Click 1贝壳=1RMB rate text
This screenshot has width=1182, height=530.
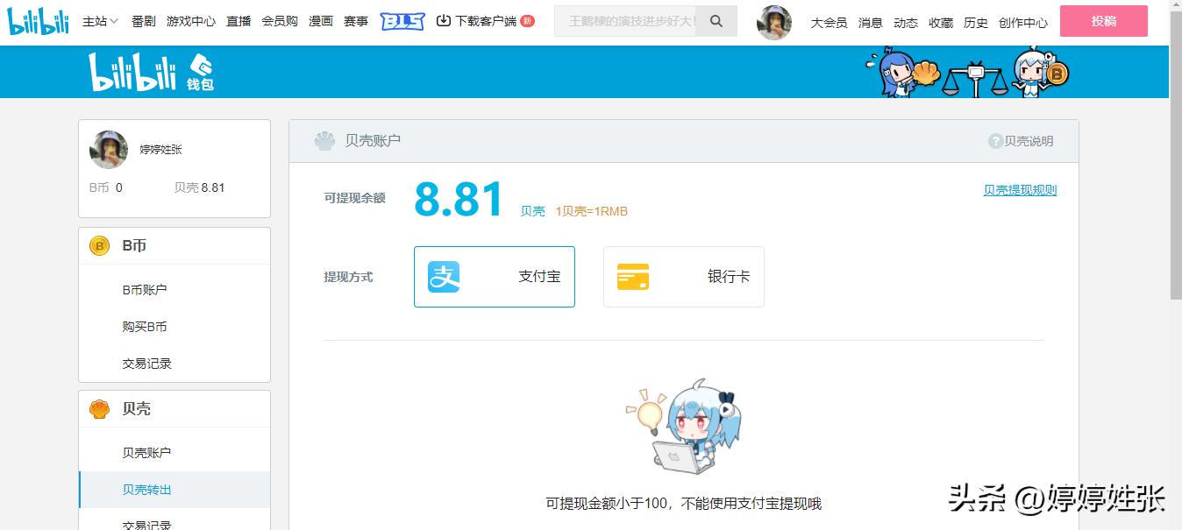click(592, 211)
